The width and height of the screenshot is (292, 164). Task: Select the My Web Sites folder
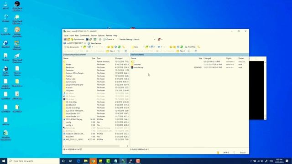pyautogui.click(x=71, y=102)
